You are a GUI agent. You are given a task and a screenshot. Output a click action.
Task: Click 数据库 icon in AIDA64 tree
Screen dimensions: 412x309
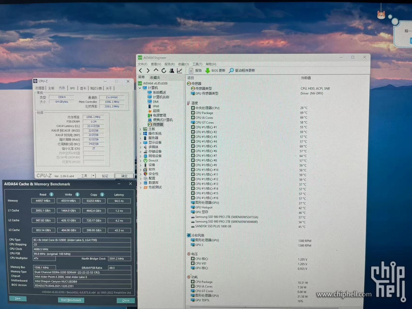click(145, 183)
